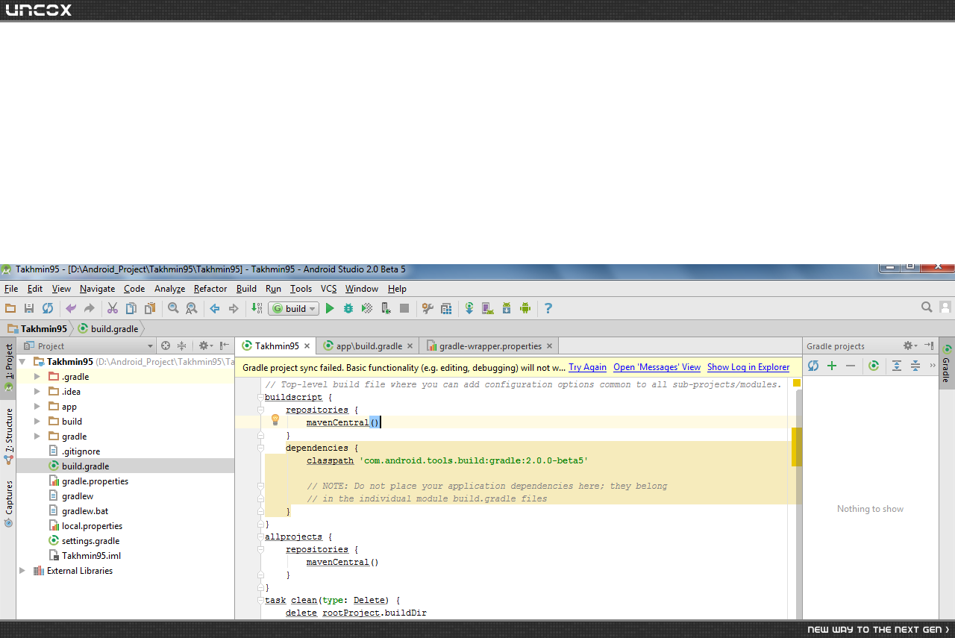This screenshot has height=638, width=955.
Task: Click the Cut scissors icon
Action: [113, 308]
